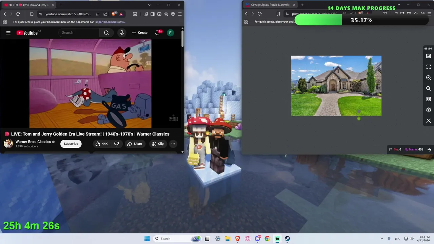The image size is (434, 244).
Task: Click the Brave Shields icon in YouTube address bar
Action: coord(114,14)
